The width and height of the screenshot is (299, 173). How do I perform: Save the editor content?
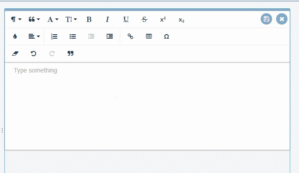point(266,19)
